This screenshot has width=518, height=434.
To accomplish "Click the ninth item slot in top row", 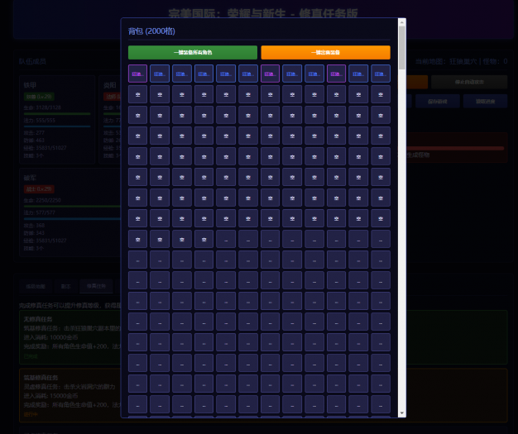I will click(x=314, y=74).
